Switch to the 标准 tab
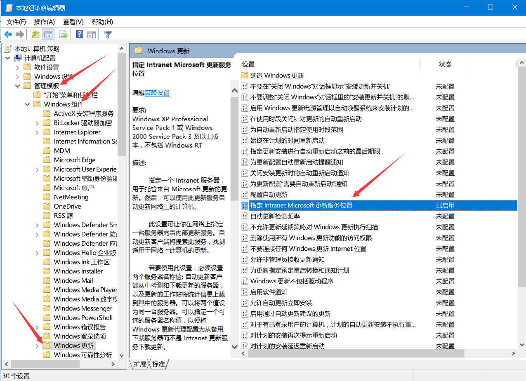The width and height of the screenshot is (526, 381). pos(158,364)
